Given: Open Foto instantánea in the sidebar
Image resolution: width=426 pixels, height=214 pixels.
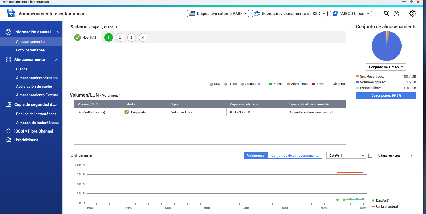Looking at the screenshot, I should point(30,50).
